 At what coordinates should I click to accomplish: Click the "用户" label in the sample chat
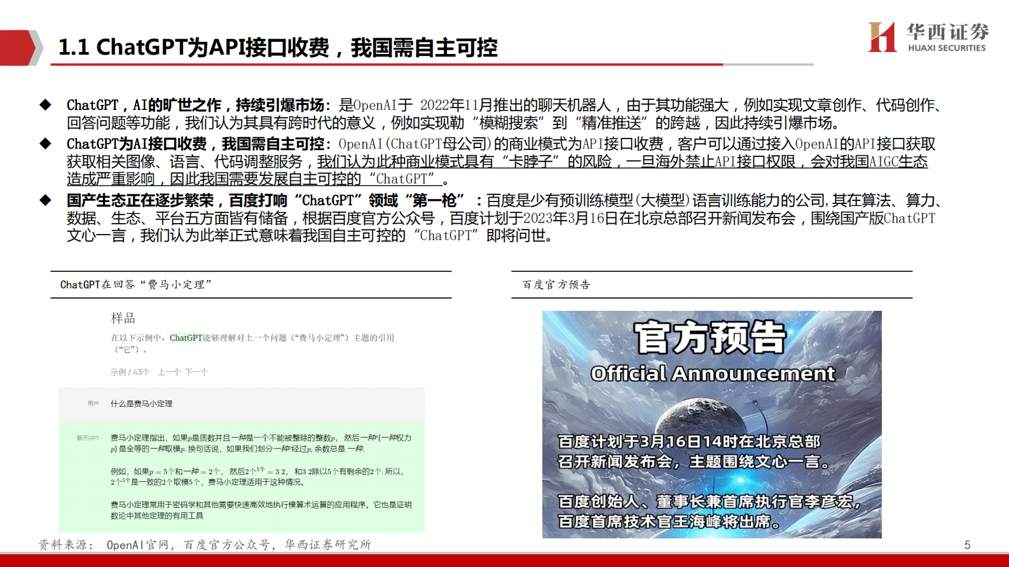coord(93,404)
